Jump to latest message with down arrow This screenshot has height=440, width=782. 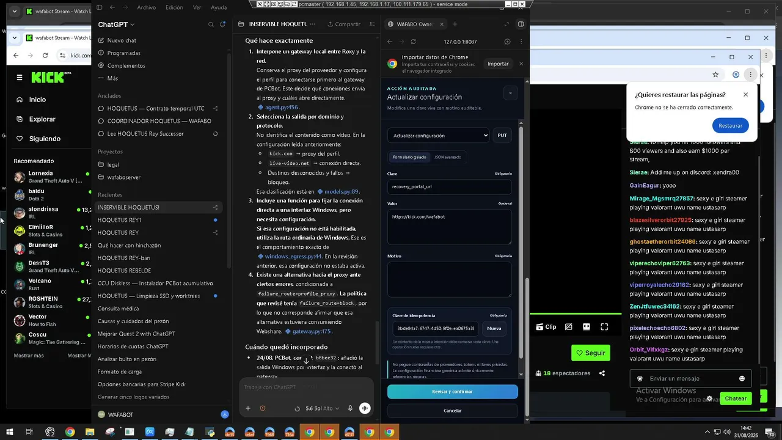(x=307, y=361)
